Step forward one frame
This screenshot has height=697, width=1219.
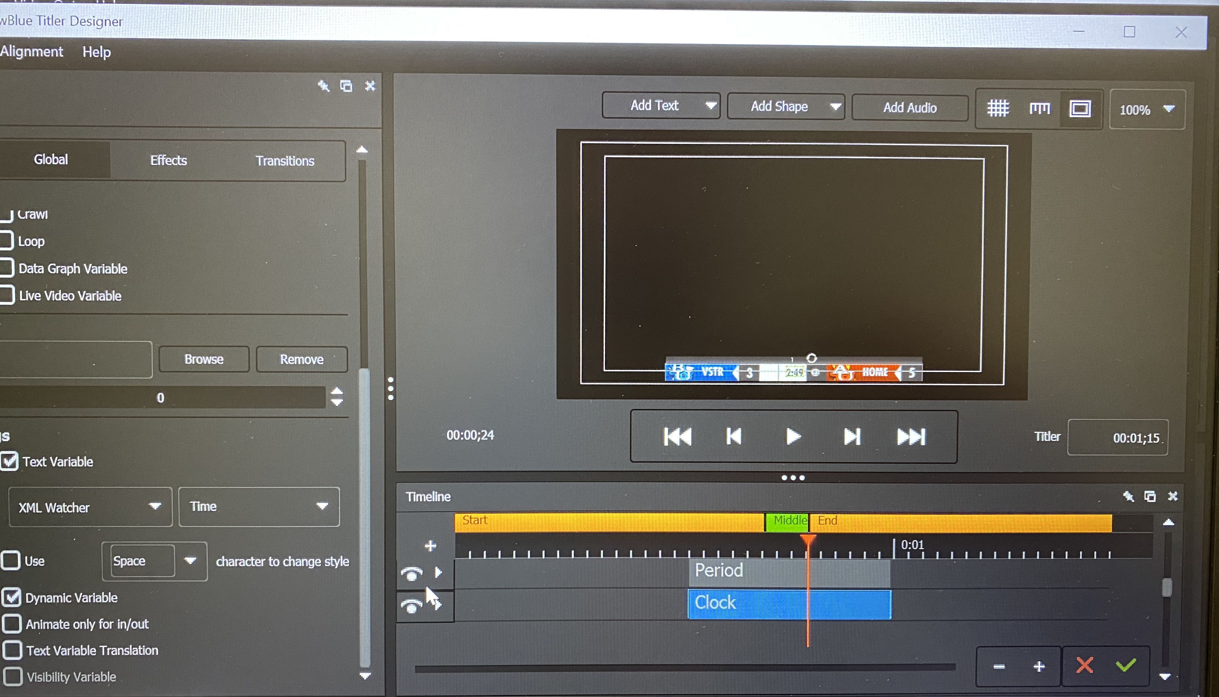coord(852,437)
